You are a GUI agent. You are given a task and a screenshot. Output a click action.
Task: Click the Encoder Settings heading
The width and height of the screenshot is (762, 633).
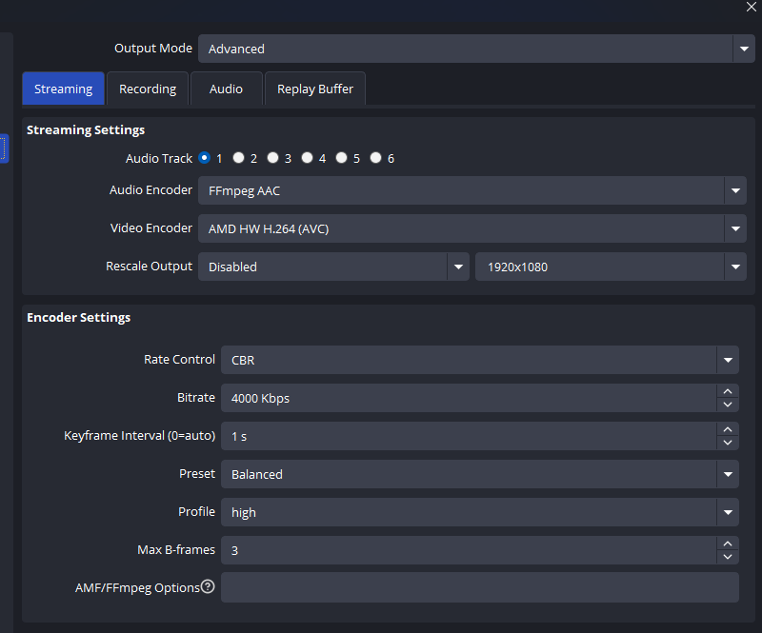pyautogui.click(x=79, y=318)
